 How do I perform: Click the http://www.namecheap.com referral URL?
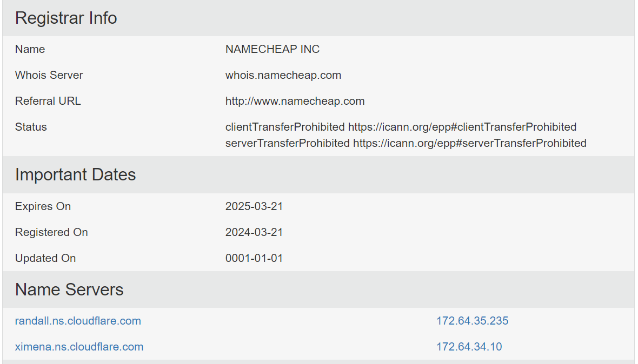coord(295,101)
